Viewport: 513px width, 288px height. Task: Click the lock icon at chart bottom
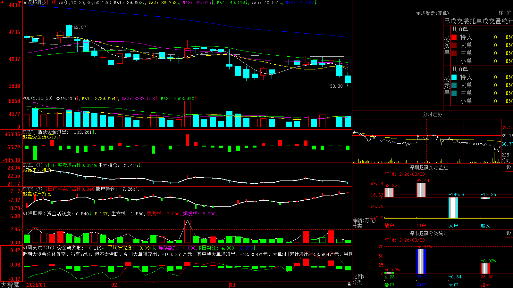[x=349, y=284]
